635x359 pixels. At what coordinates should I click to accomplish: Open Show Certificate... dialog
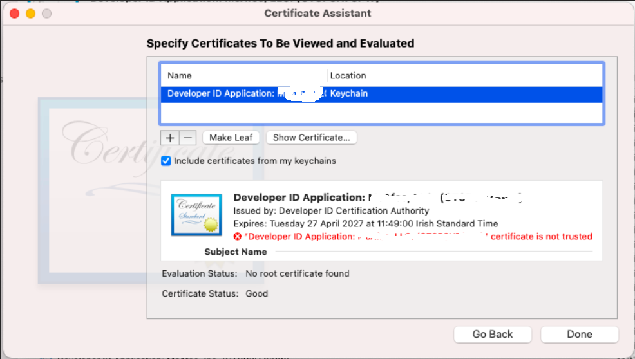pos(311,138)
